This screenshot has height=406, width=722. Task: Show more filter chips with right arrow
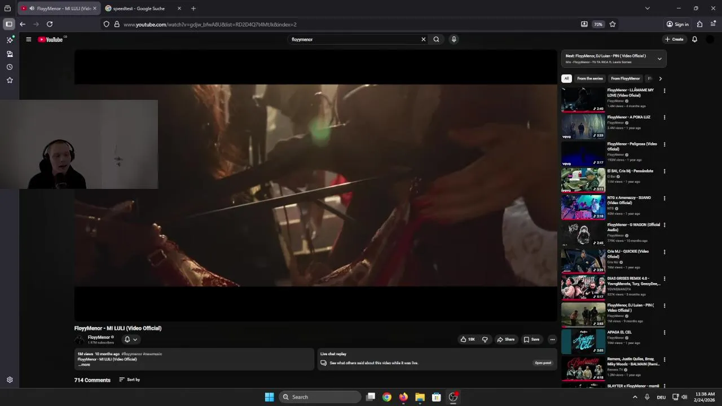pyautogui.click(x=661, y=78)
